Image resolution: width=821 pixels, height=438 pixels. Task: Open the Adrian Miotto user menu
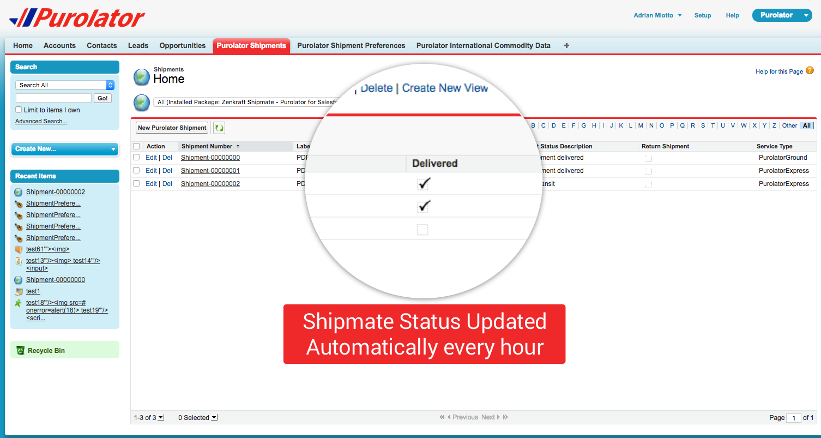(x=657, y=15)
